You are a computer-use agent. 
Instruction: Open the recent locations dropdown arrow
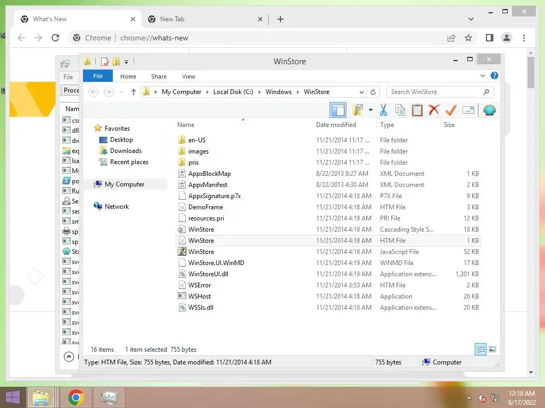121,92
